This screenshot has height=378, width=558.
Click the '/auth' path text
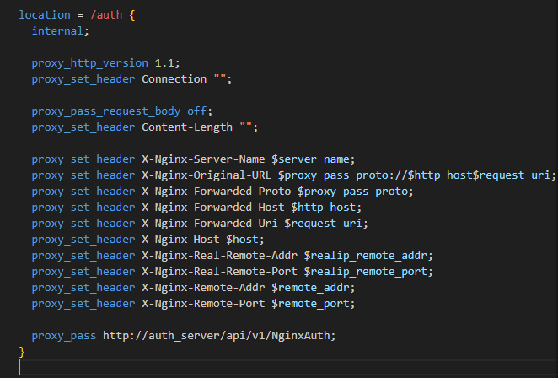tap(106, 15)
